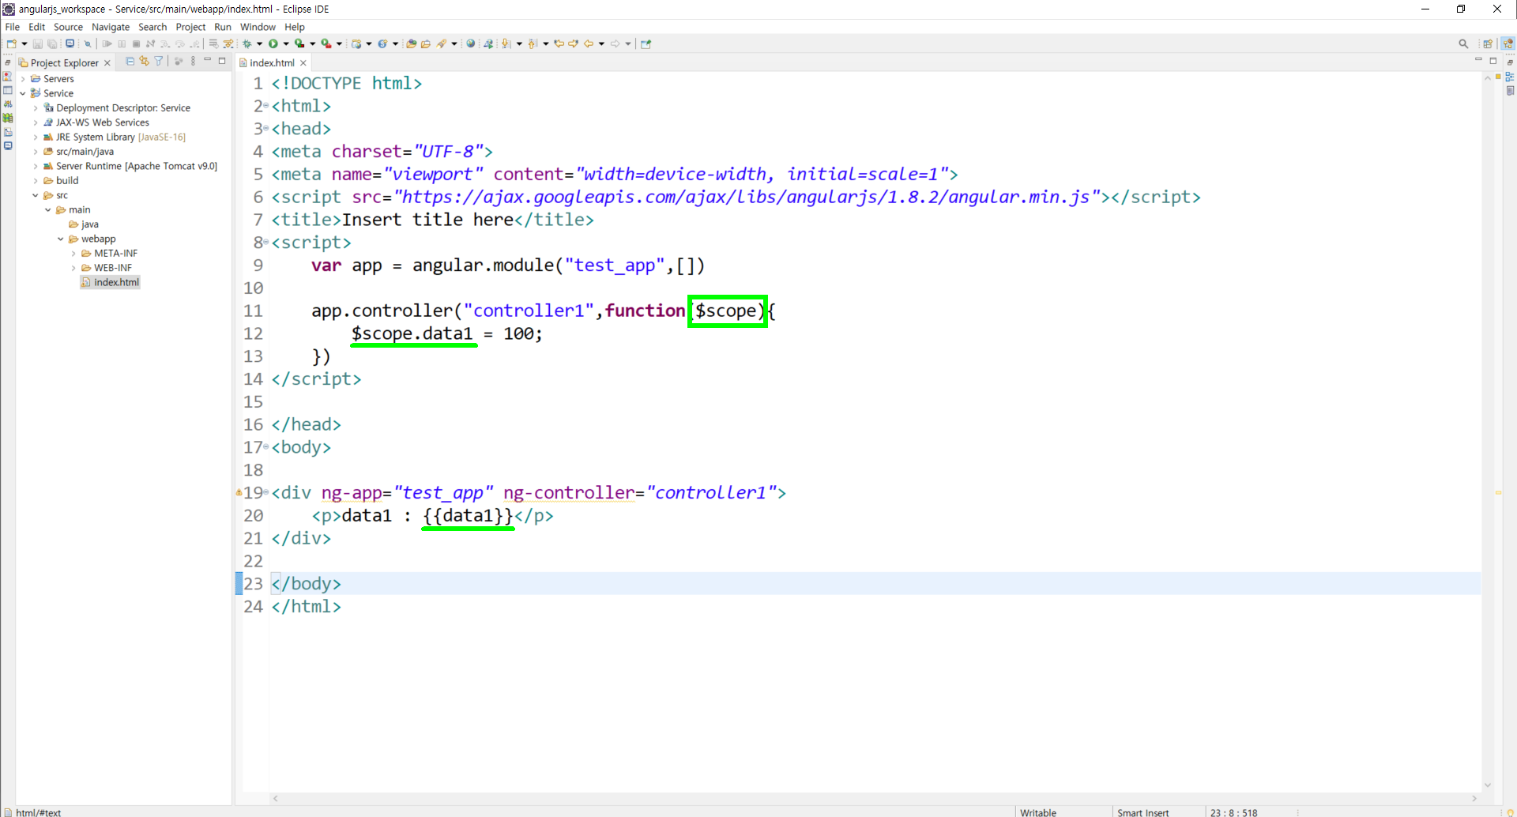Click the Outline icon in right sidebar
Image resolution: width=1517 pixels, height=817 pixels.
[1510, 77]
